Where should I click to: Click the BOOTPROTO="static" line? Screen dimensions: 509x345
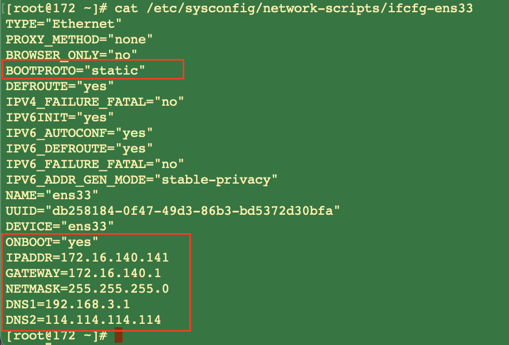(x=75, y=70)
